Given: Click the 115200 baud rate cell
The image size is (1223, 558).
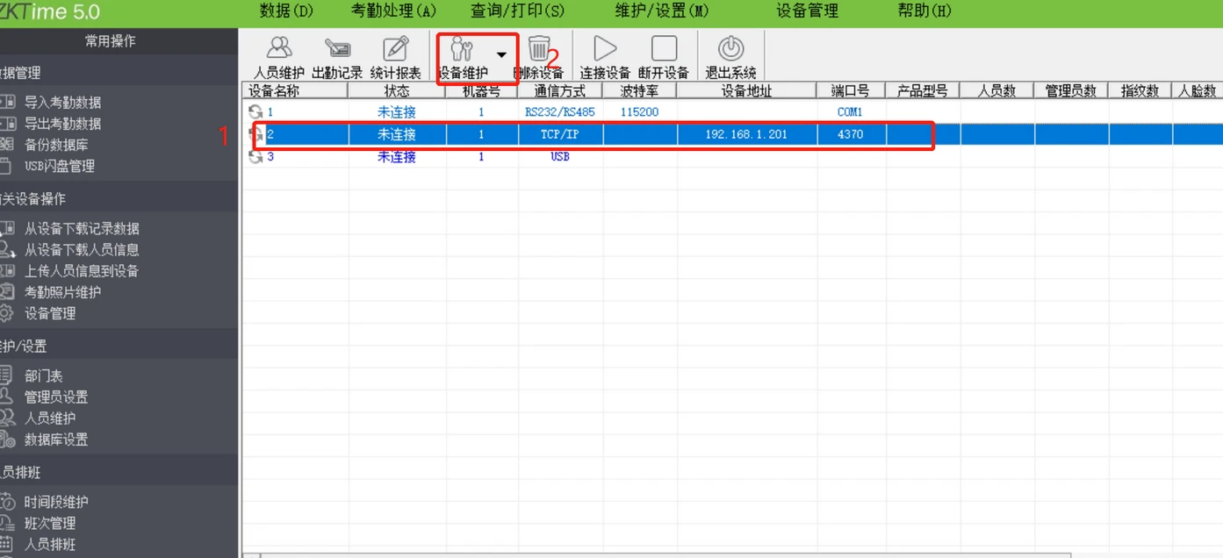Looking at the screenshot, I should [x=639, y=112].
